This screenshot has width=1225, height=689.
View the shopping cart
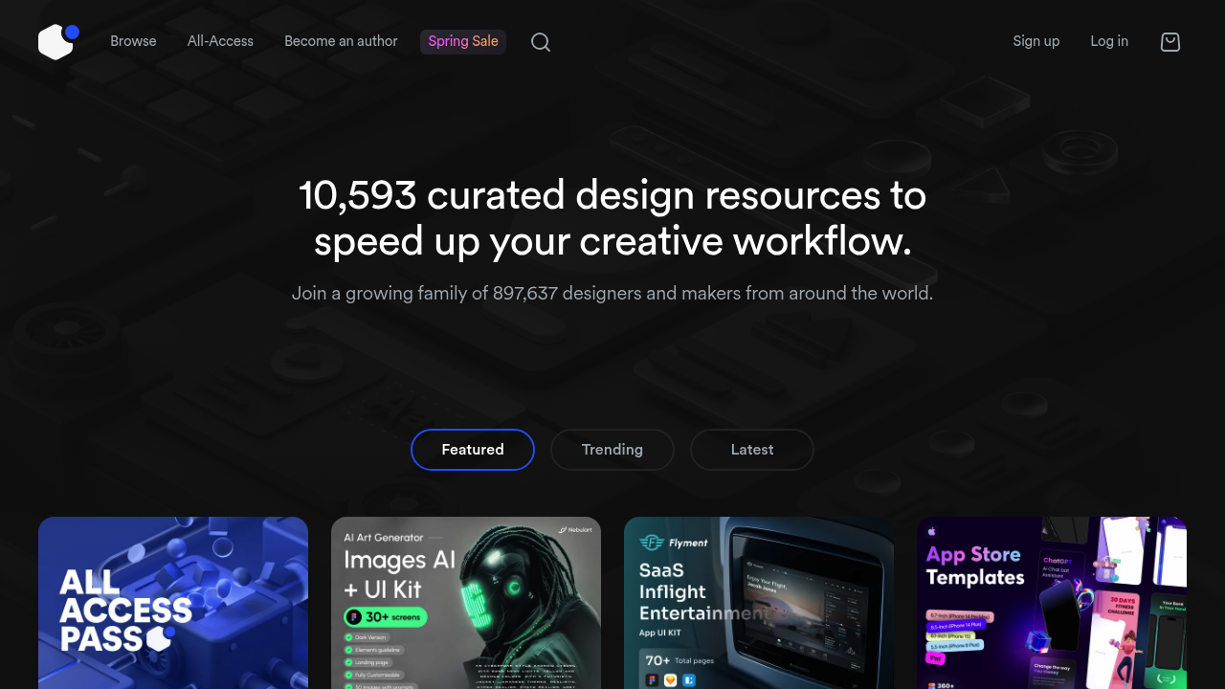click(1169, 41)
